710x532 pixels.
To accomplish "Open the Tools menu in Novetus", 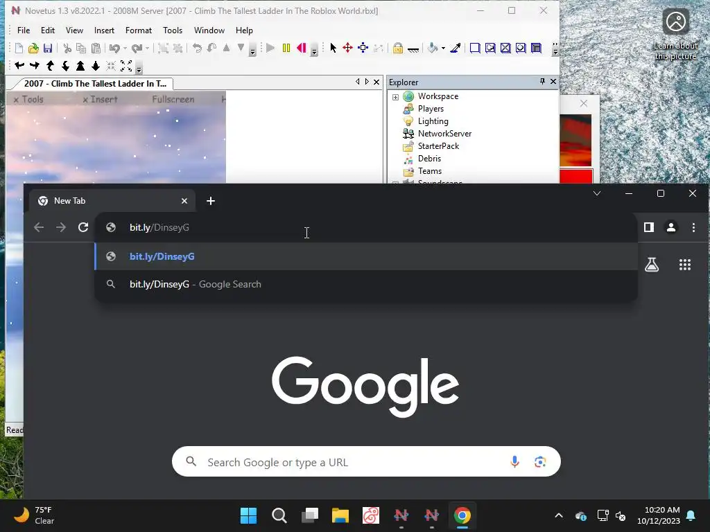I will click(x=173, y=30).
